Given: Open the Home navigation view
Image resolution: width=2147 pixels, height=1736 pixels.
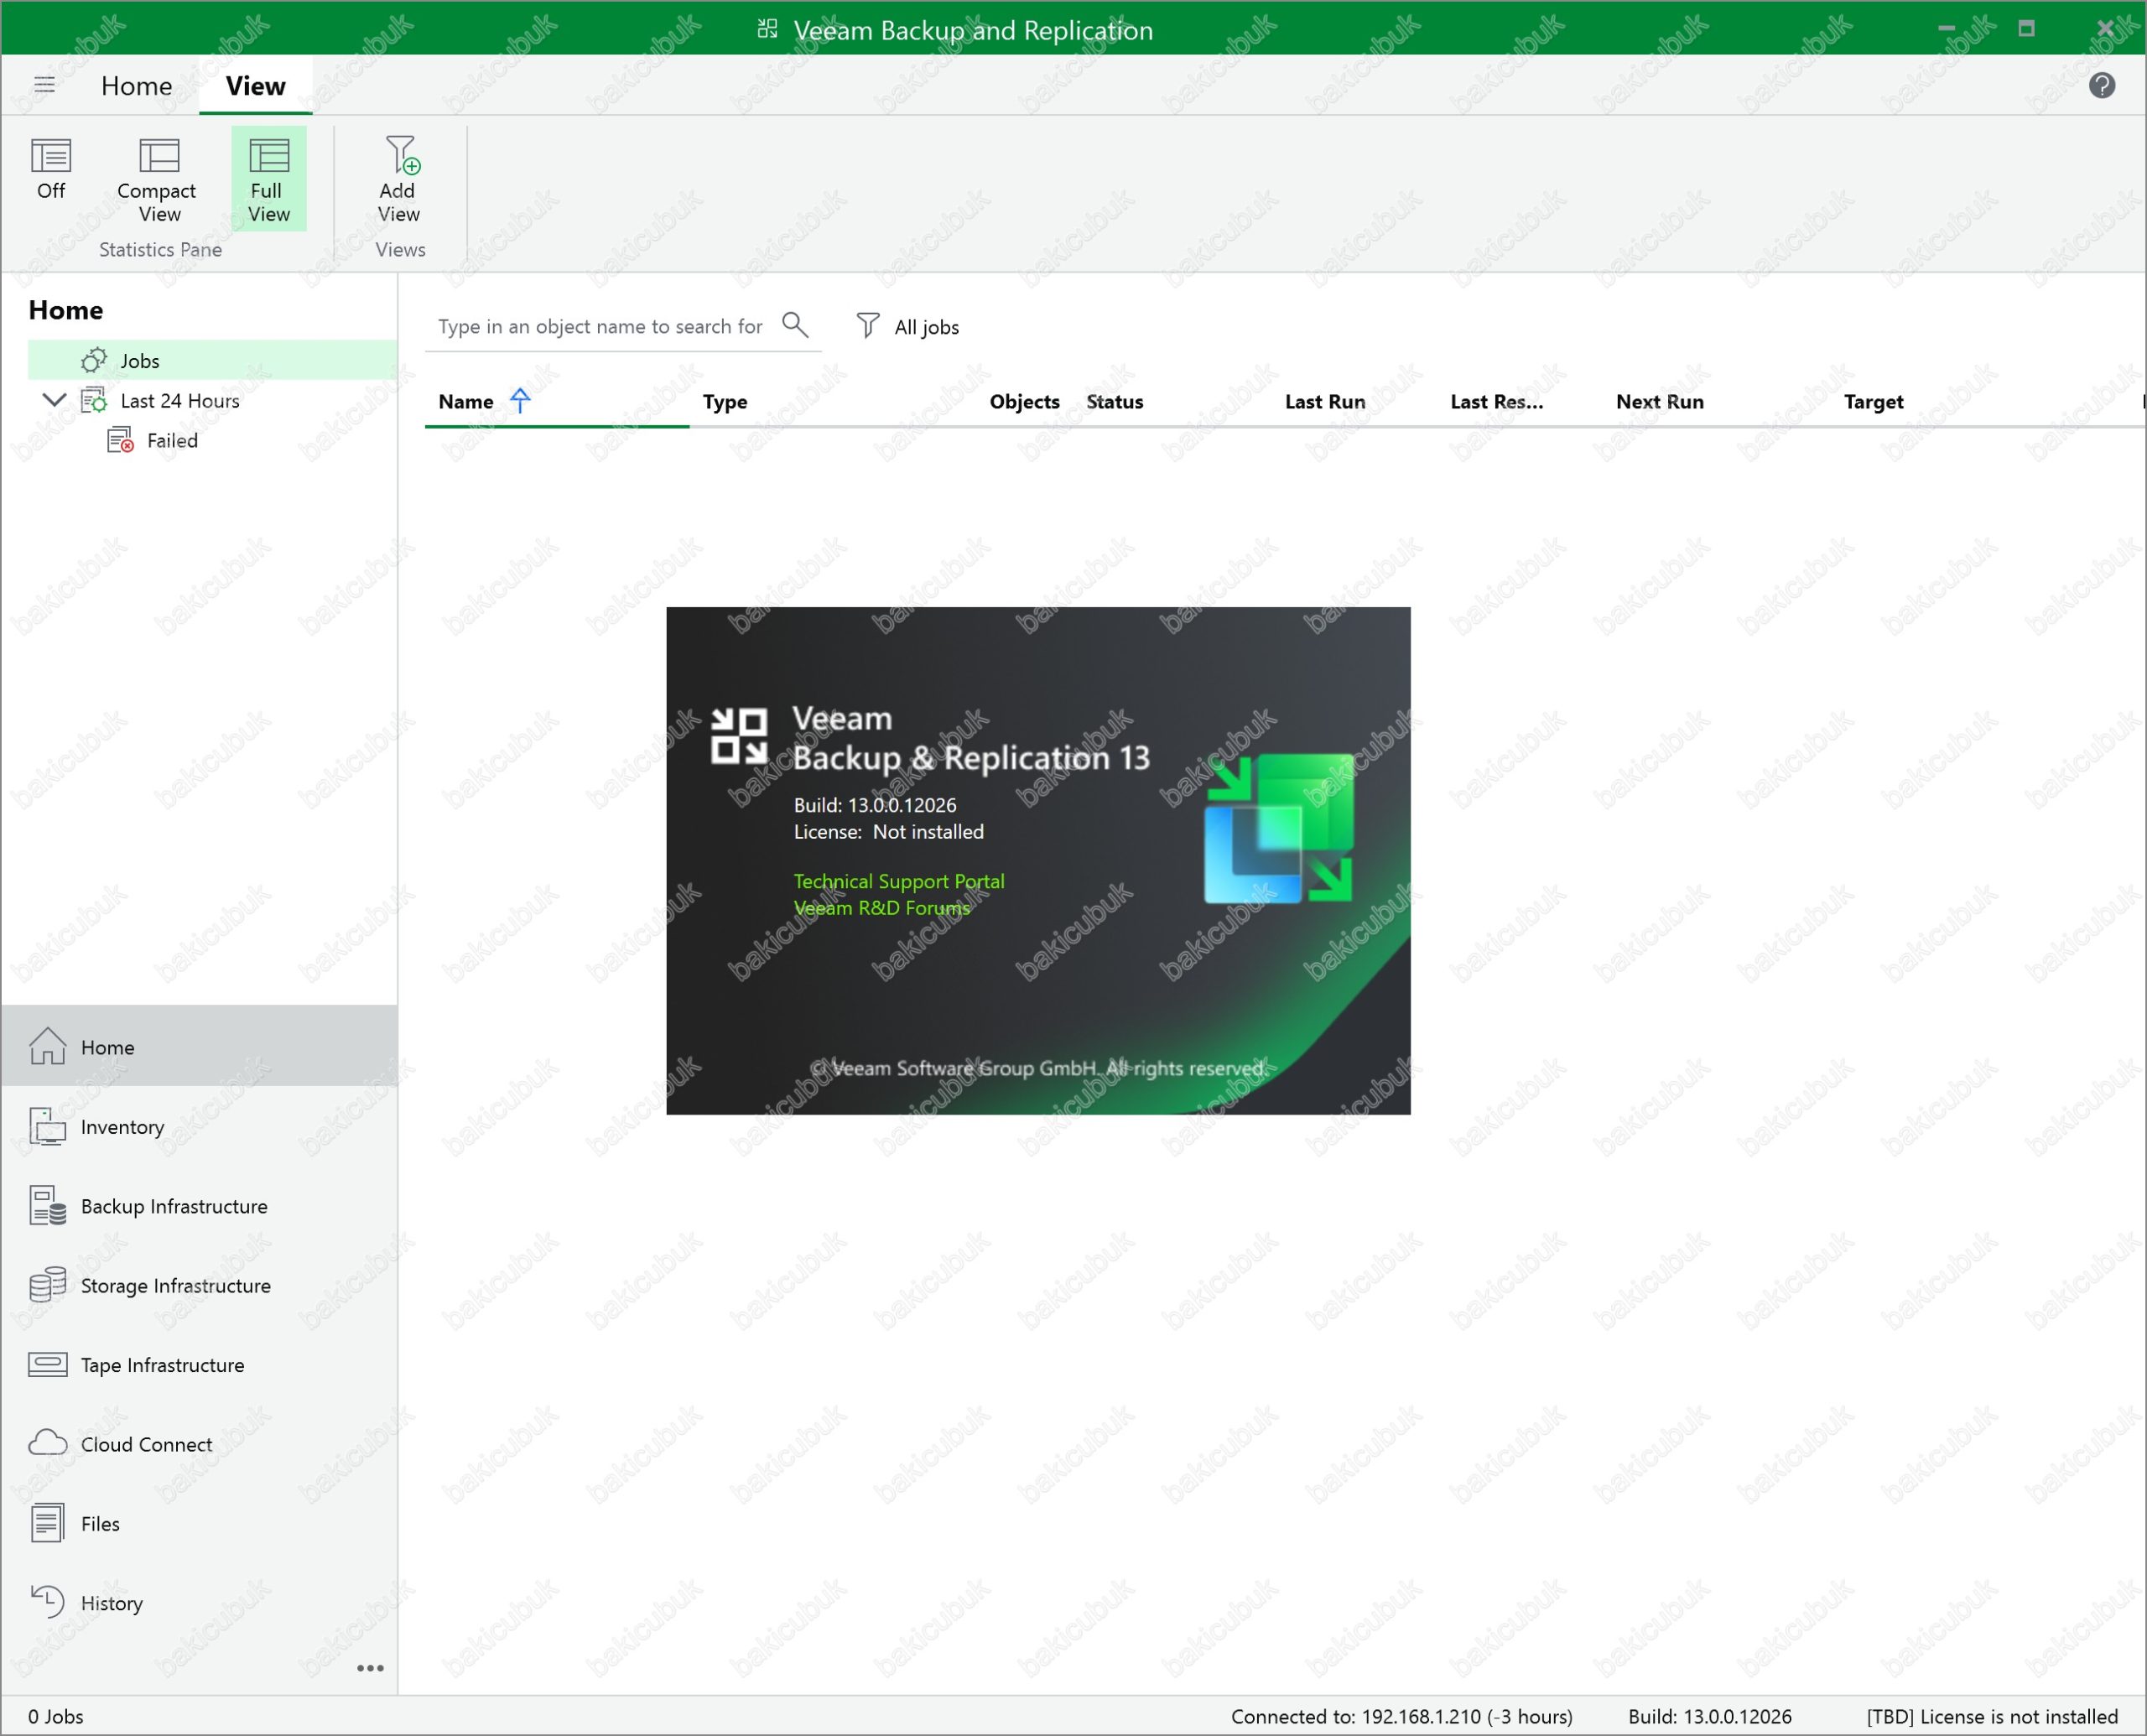Looking at the screenshot, I should tap(200, 1047).
